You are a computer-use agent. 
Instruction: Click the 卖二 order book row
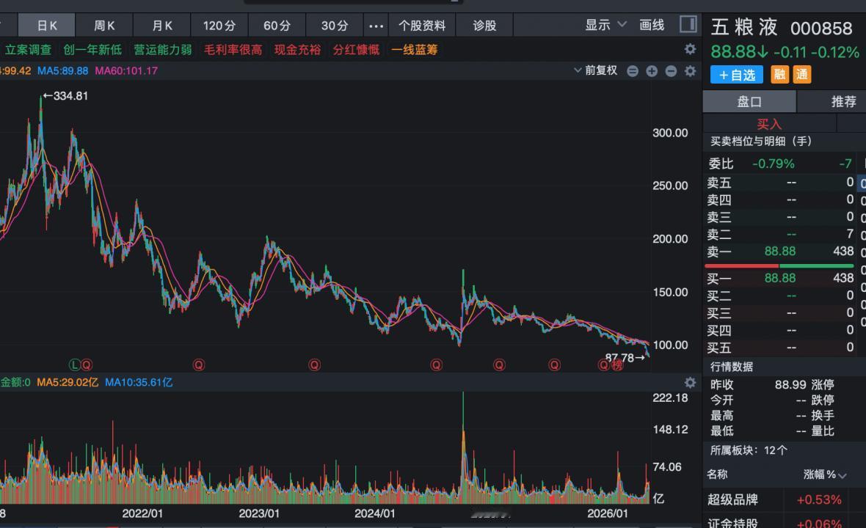tap(780, 235)
